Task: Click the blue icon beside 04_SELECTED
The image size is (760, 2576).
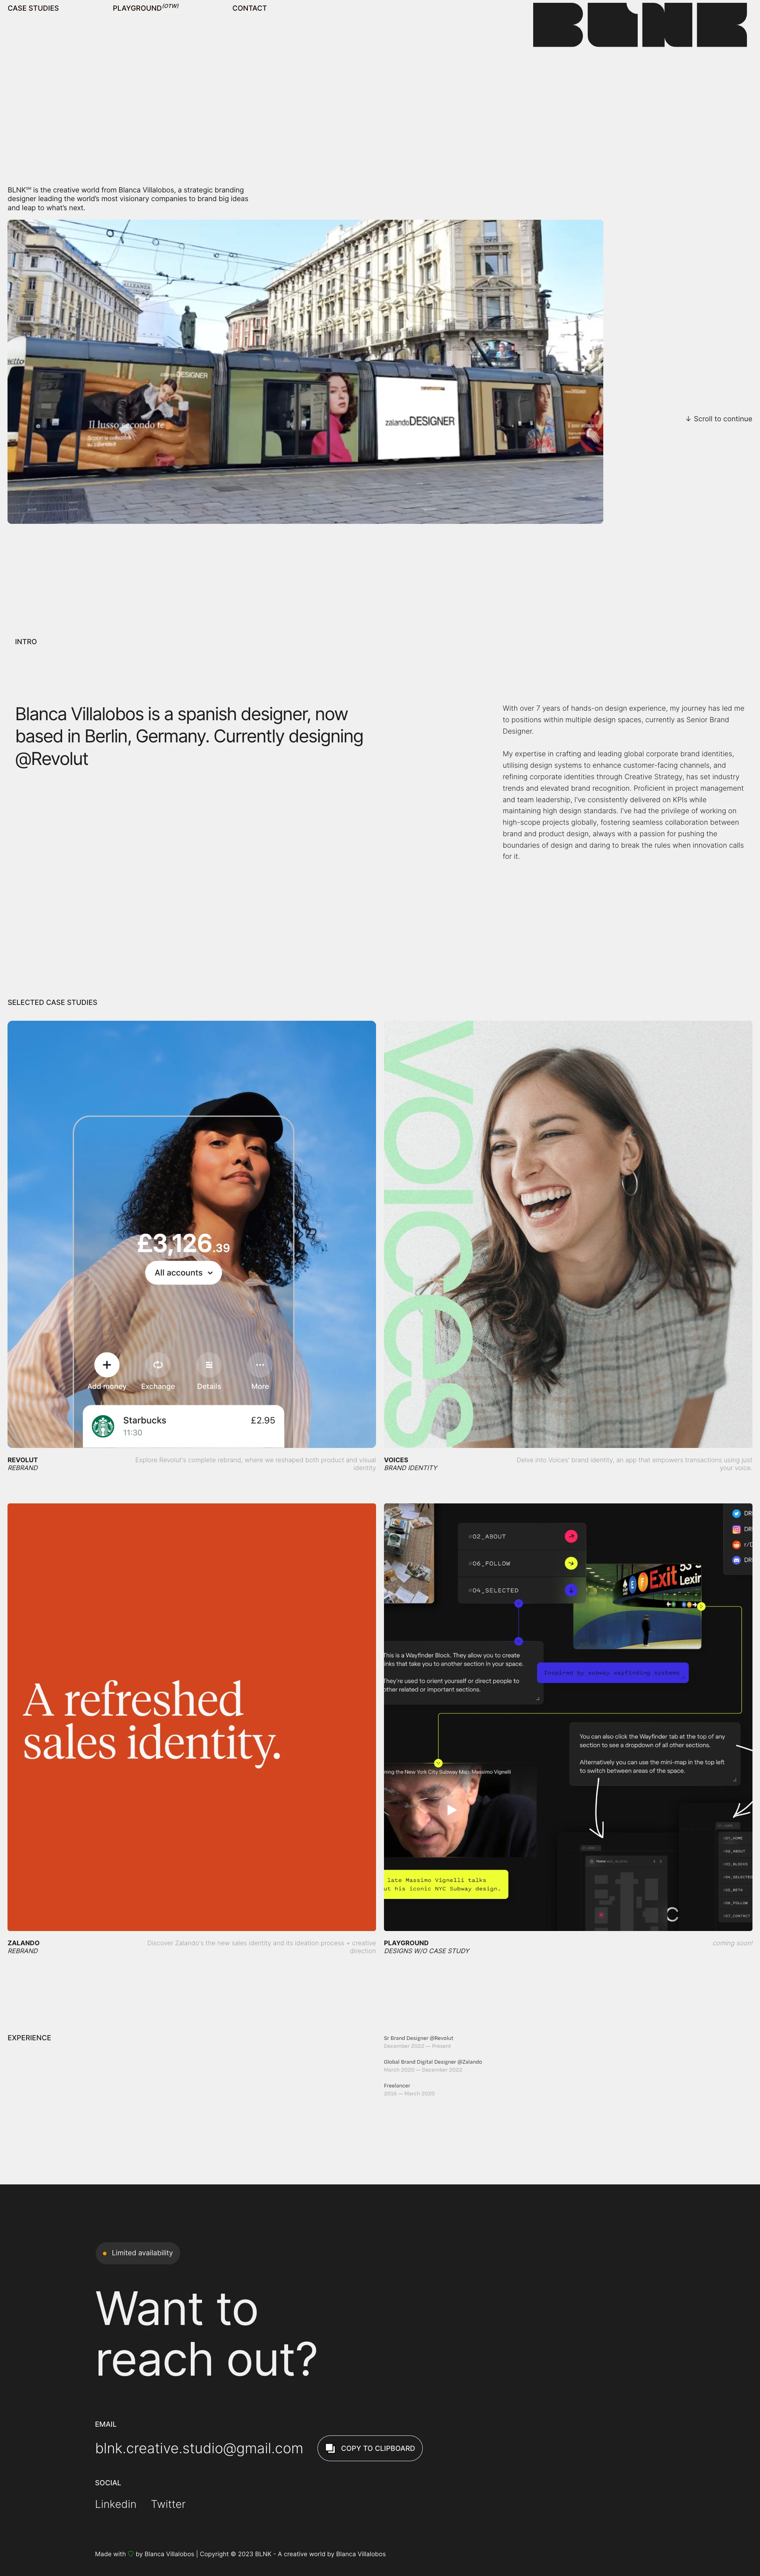Action: coord(571,1590)
